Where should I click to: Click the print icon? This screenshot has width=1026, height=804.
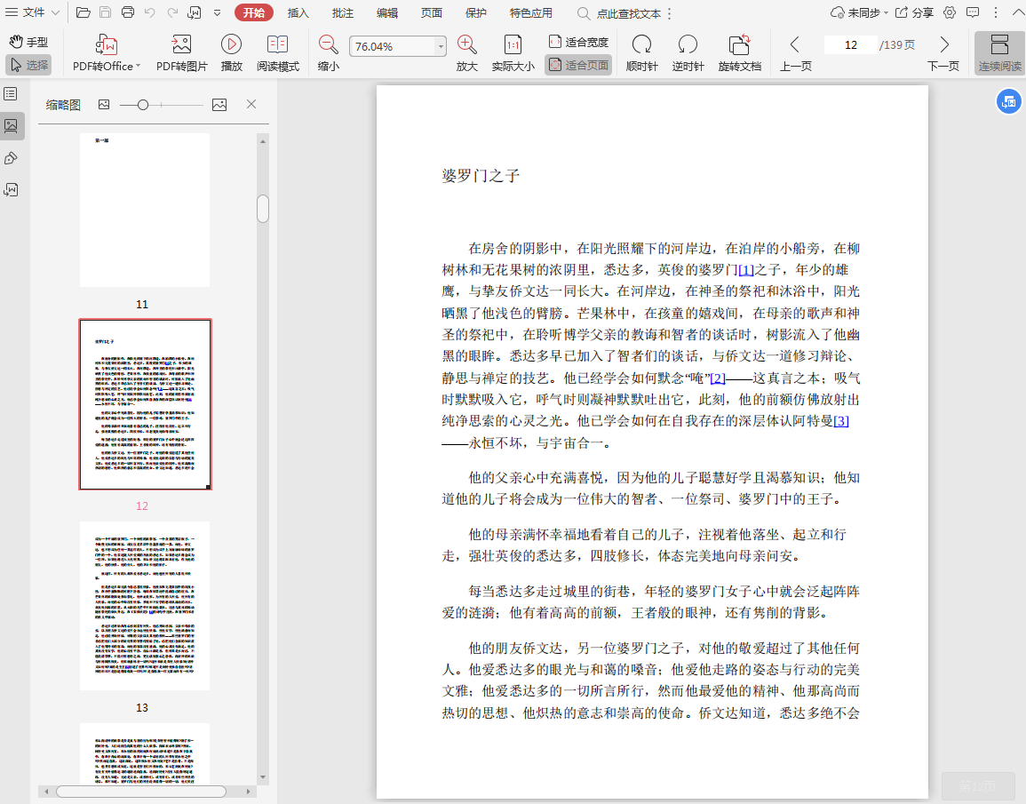click(x=128, y=12)
